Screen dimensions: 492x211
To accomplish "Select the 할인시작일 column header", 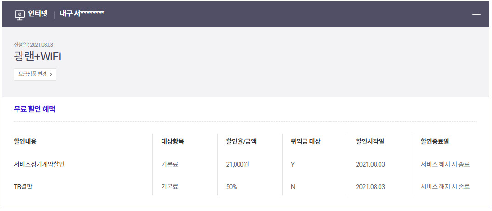I will (x=370, y=141).
